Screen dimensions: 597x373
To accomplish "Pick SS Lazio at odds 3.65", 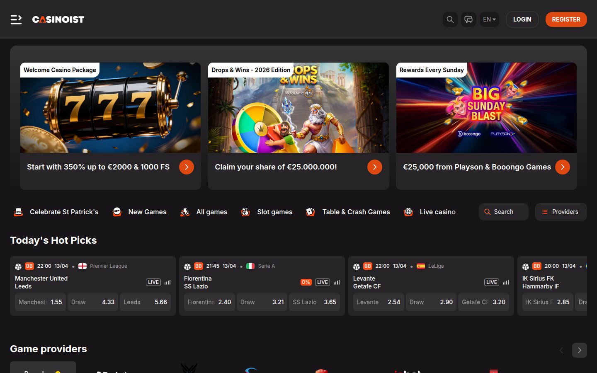I will (315, 302).
